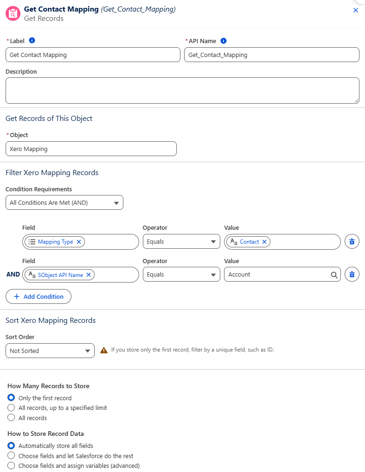365x472 pixels.
Task: Select the All records radio option
Action: (11, 417)
